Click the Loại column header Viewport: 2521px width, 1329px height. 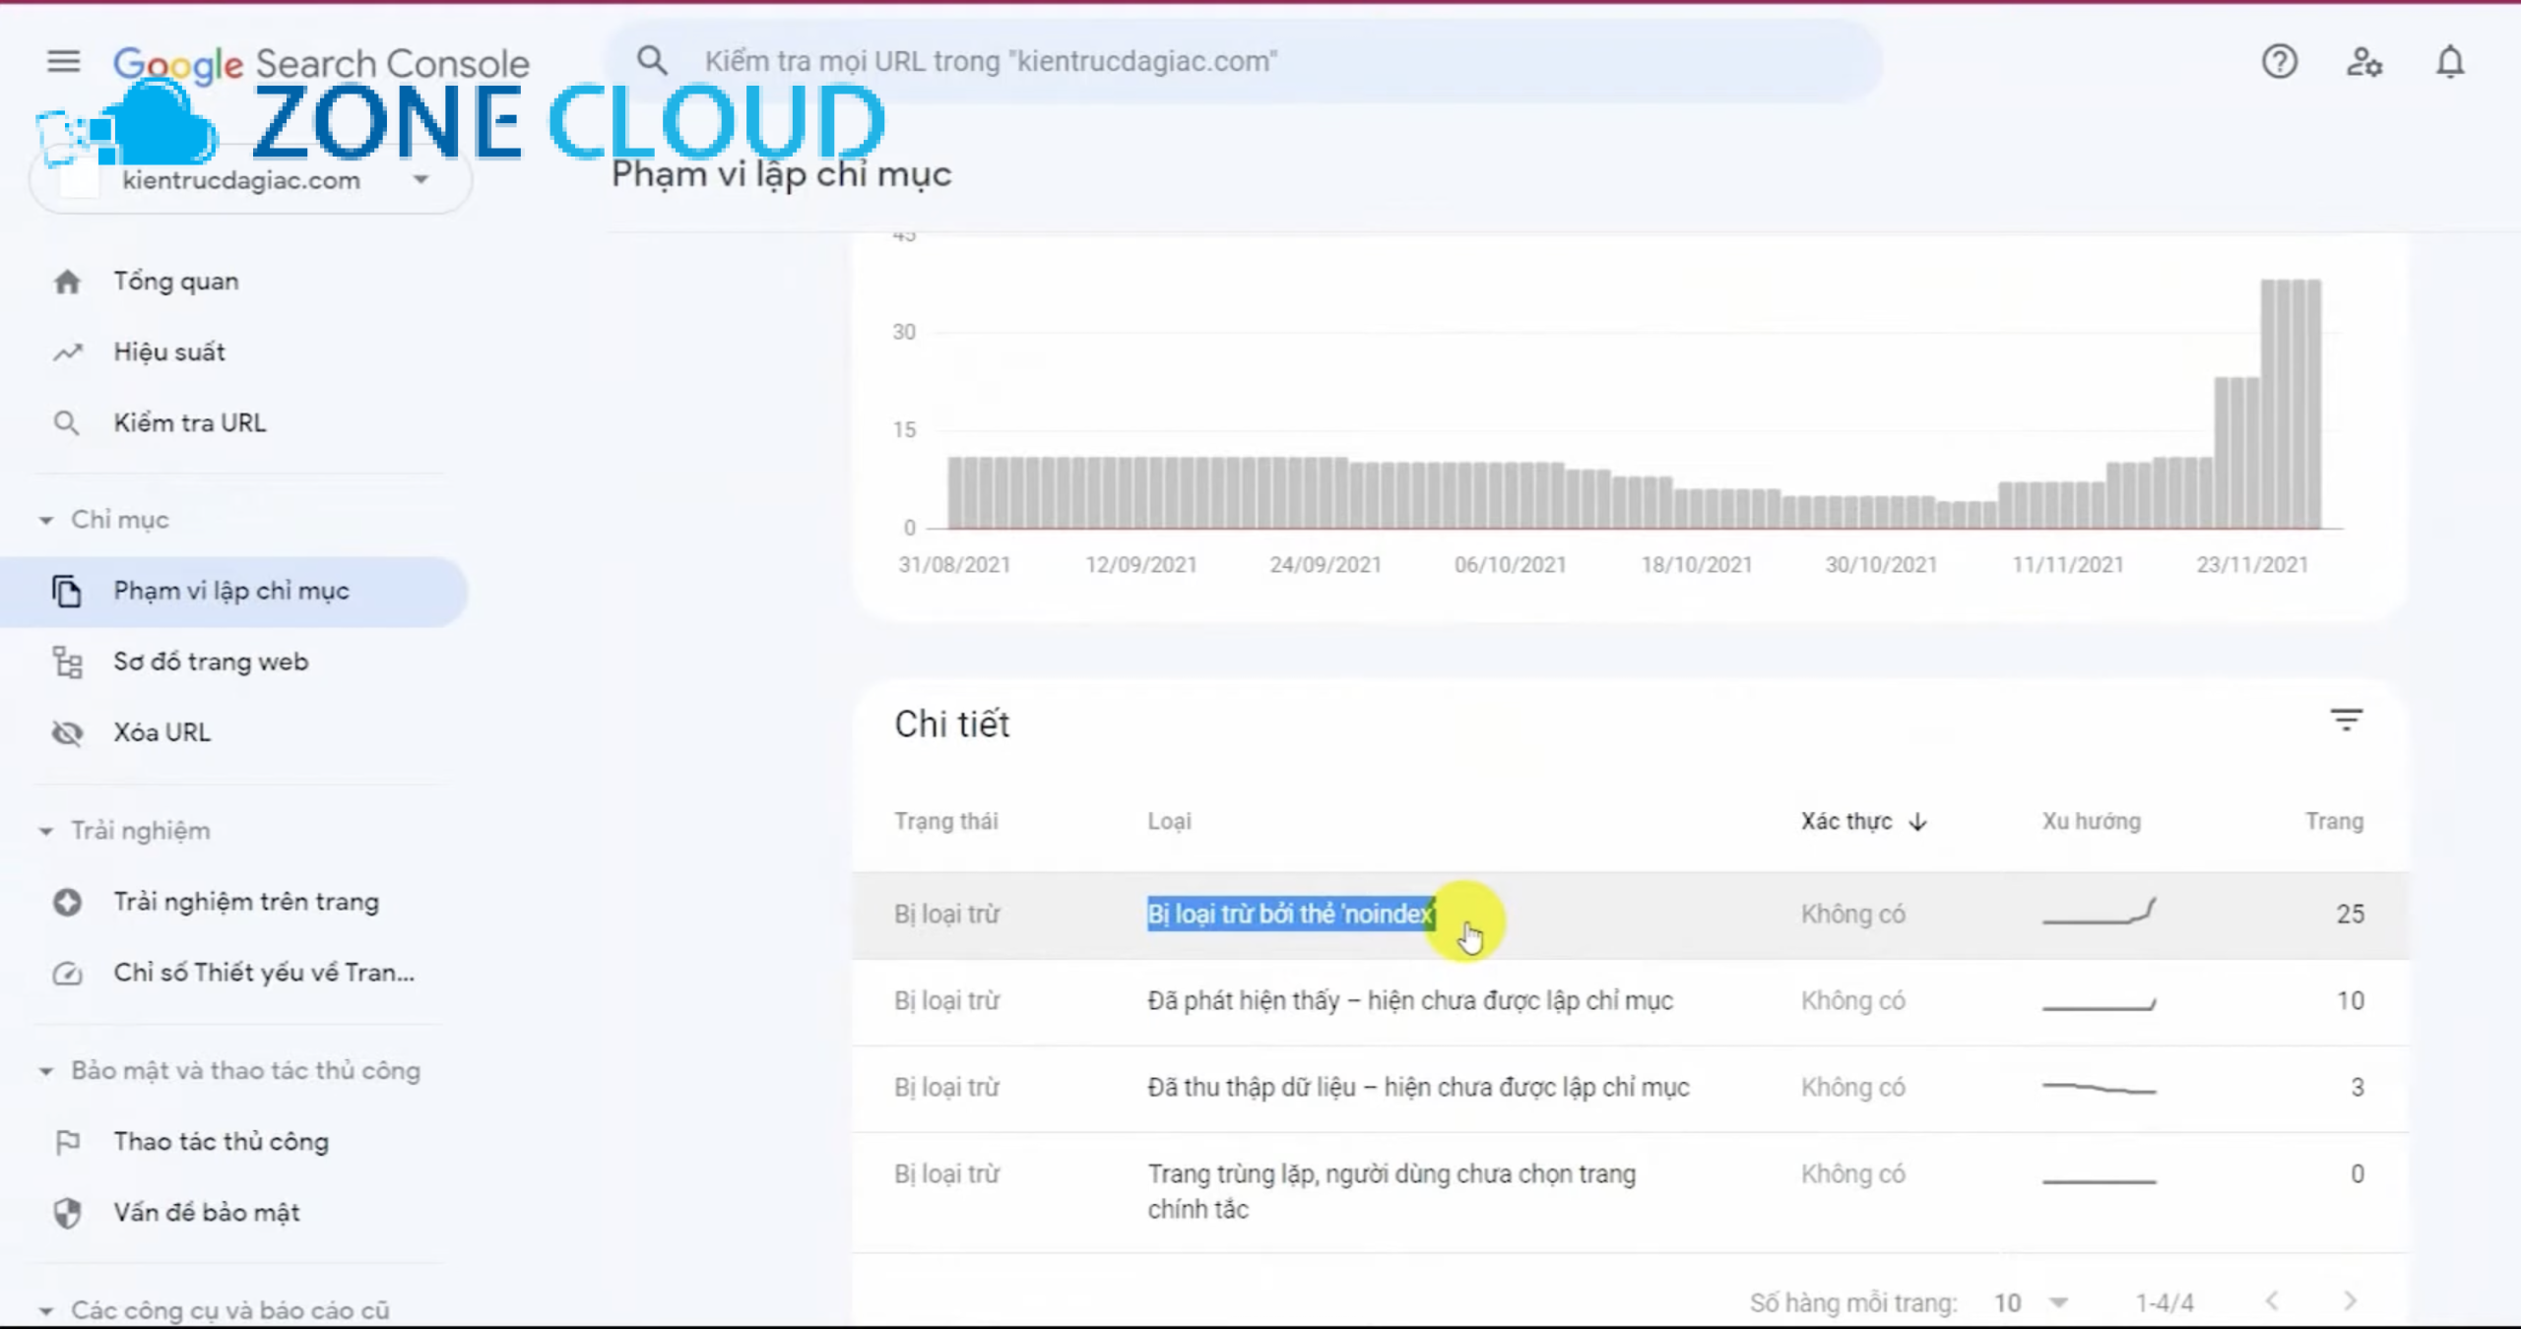tap(1169, 821)
